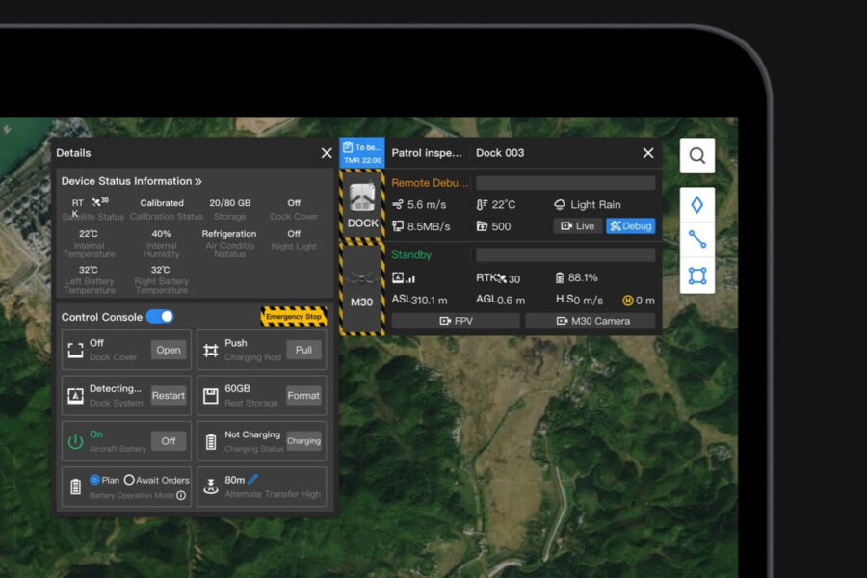Open the map search tool
The height and width of the screenshot is (578, 867).
[697, 155]
